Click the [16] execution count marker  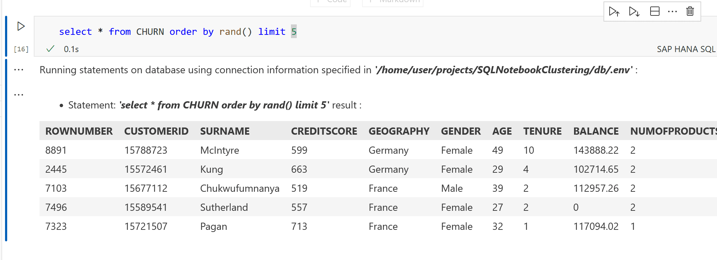[21, 49]
